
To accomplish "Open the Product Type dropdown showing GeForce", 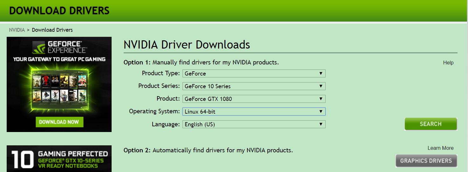I will click(x=254, y=74).
